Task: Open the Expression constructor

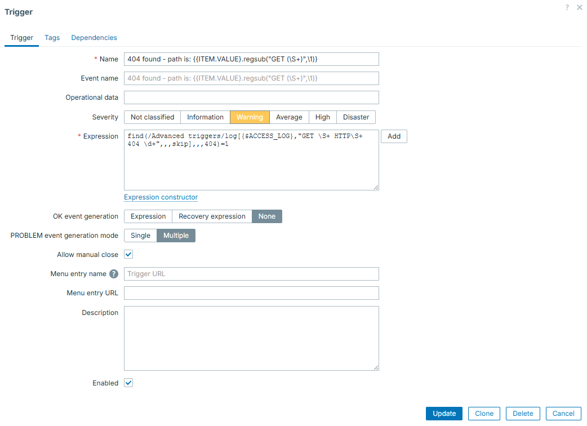Action: pos(161,197)
